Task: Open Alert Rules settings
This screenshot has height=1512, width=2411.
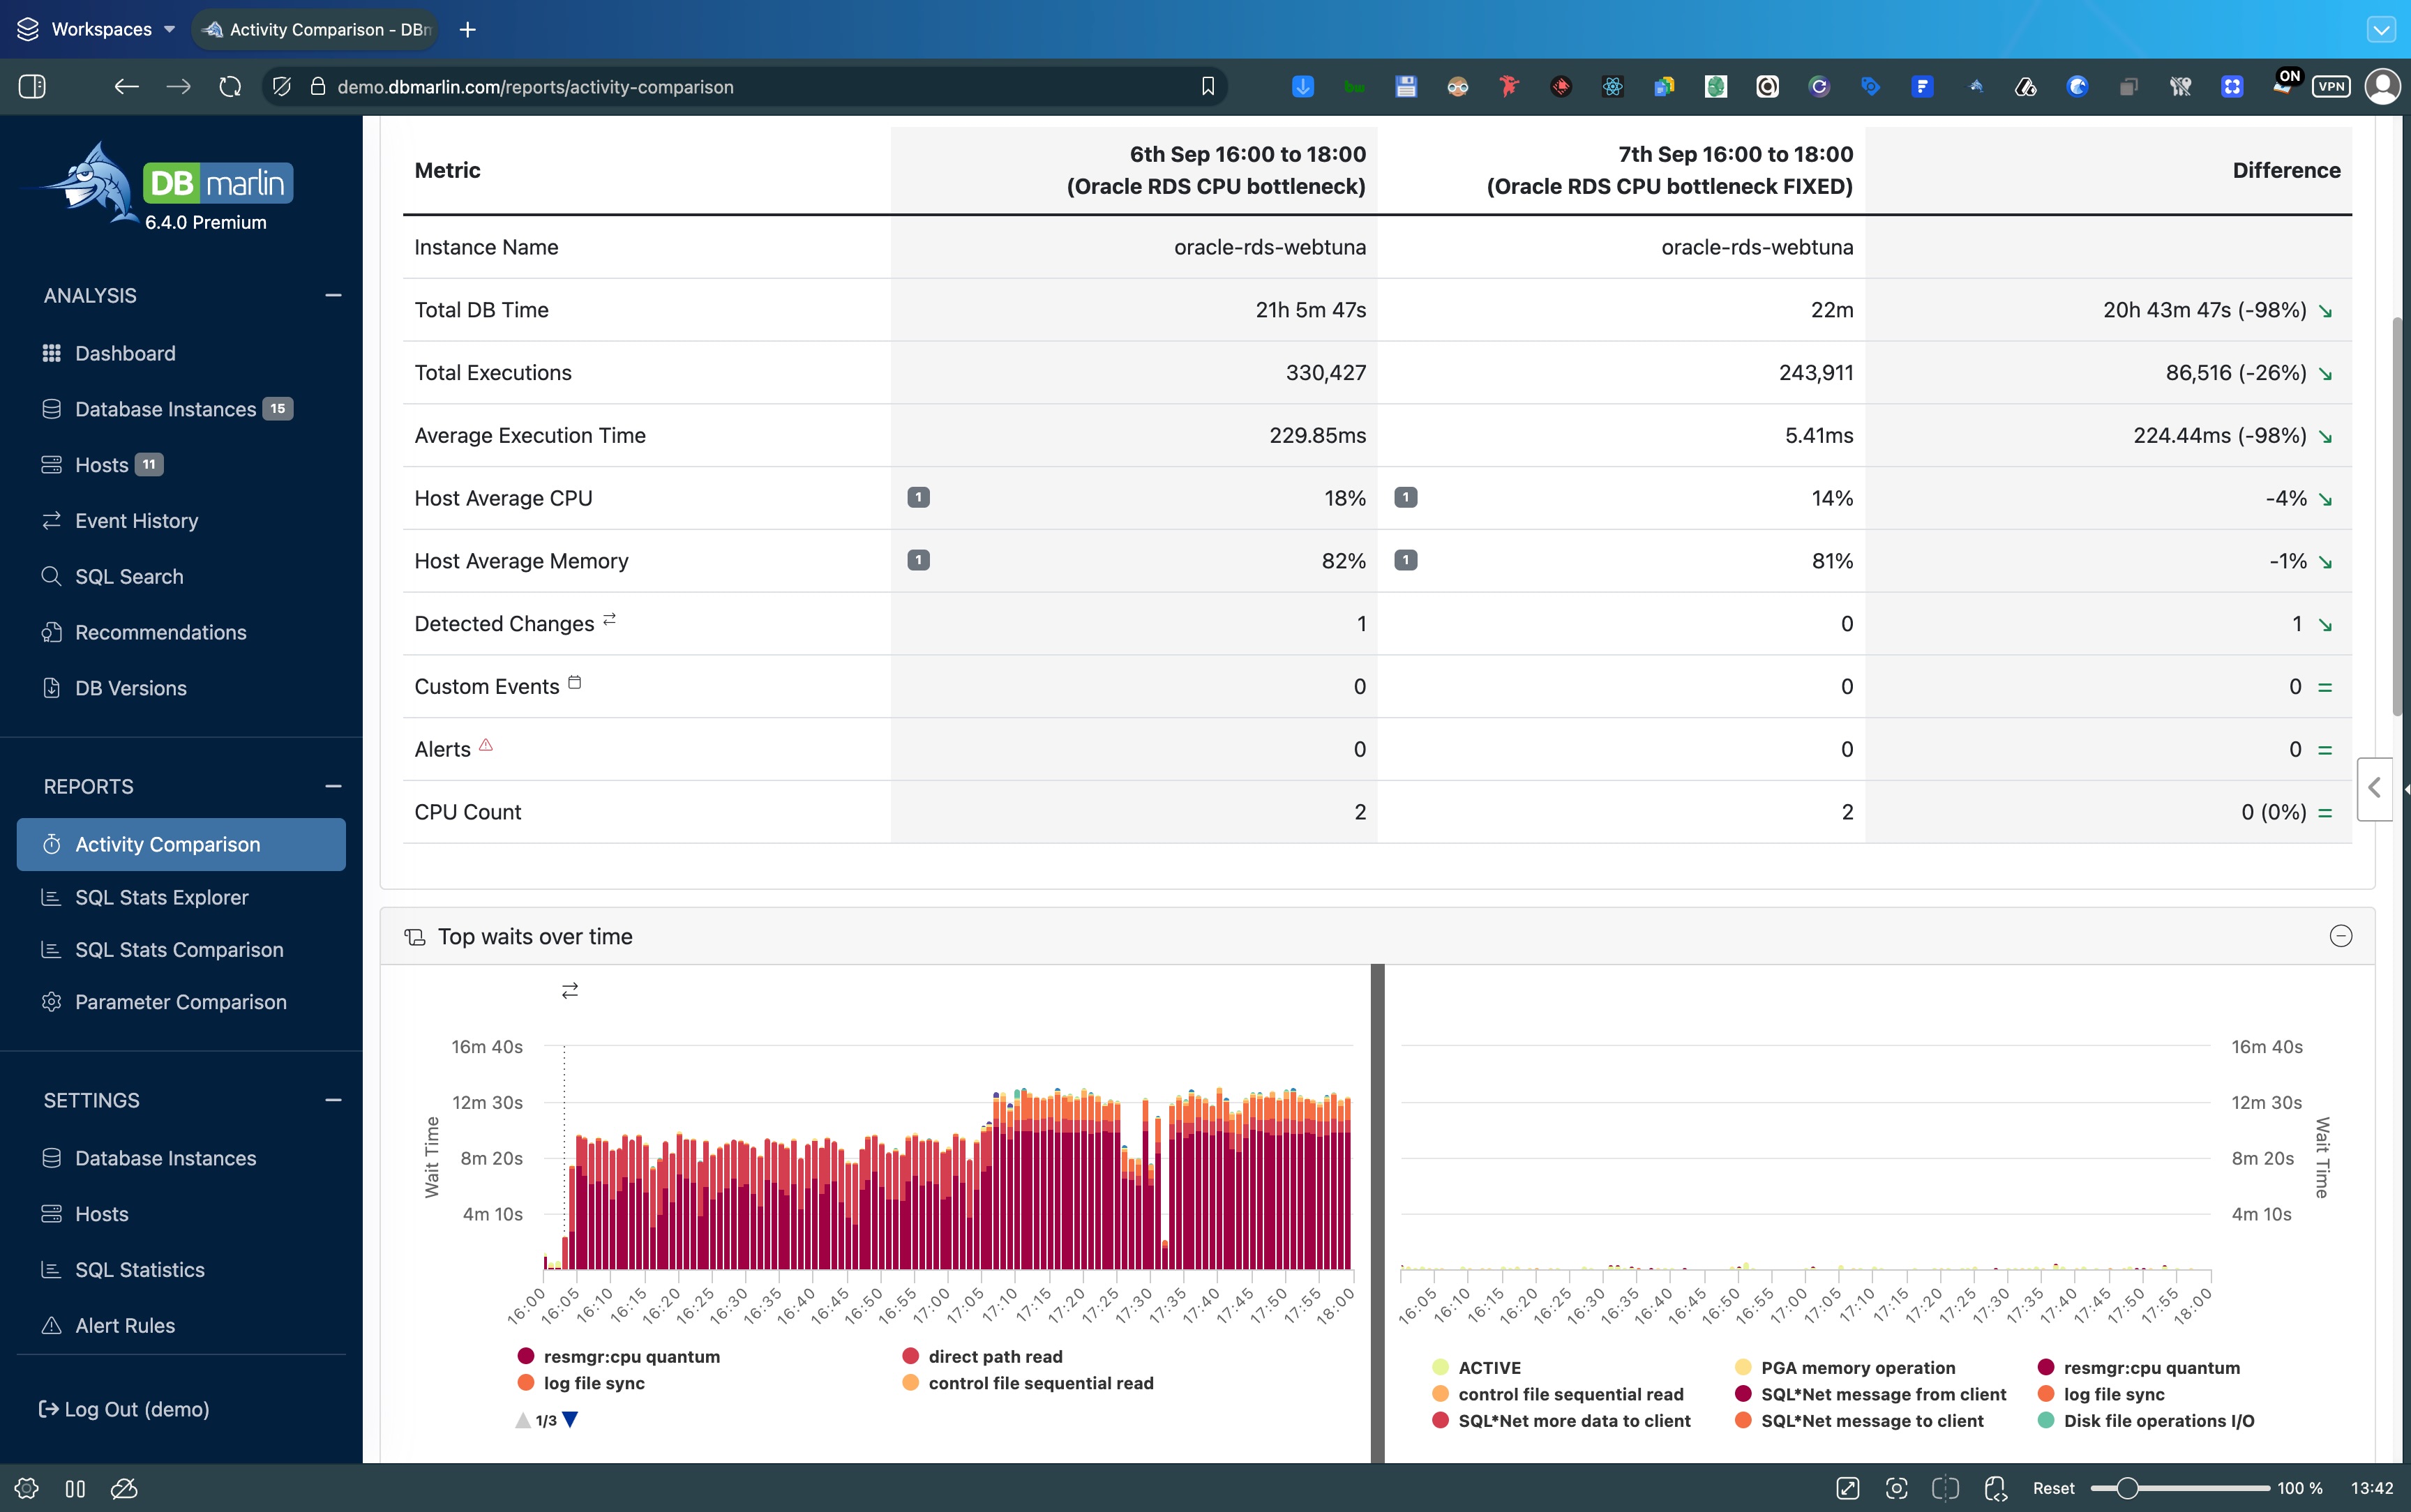Action: point(108,1326)
